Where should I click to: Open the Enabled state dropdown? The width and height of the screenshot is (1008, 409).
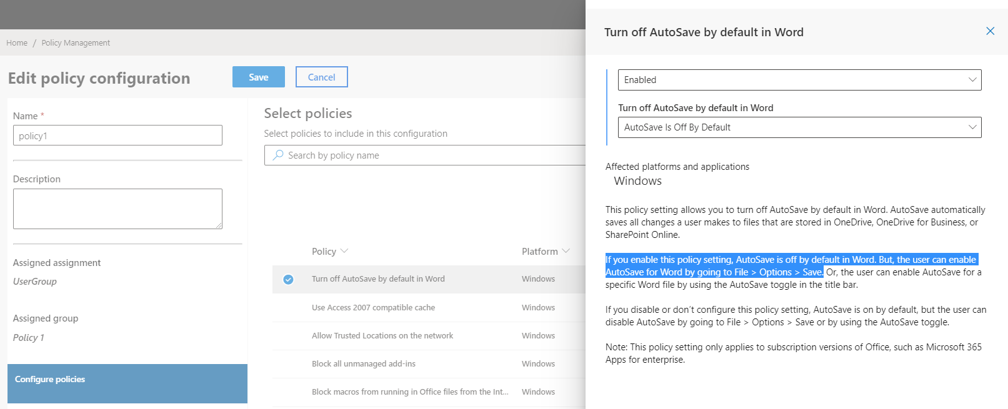point(799,80)
